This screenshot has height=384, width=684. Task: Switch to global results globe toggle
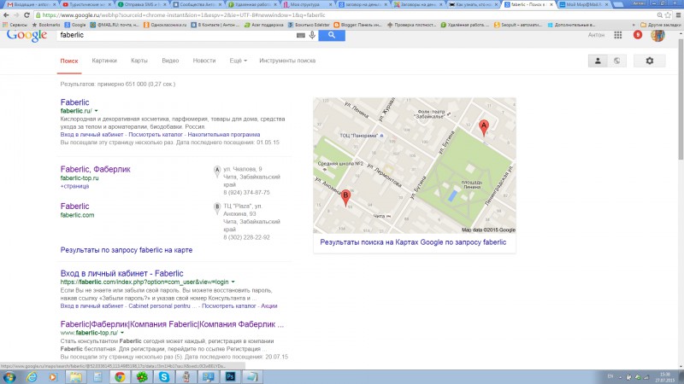[616, 61]
